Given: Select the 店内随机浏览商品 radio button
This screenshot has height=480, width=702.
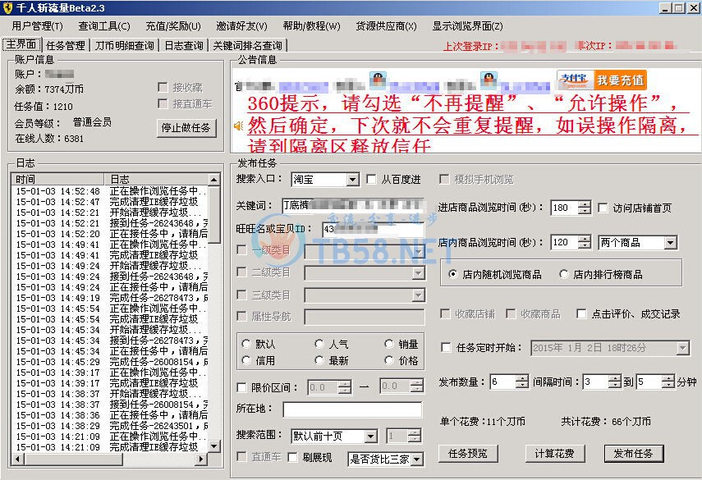Looking at the screenshot, I should (452, 274).
